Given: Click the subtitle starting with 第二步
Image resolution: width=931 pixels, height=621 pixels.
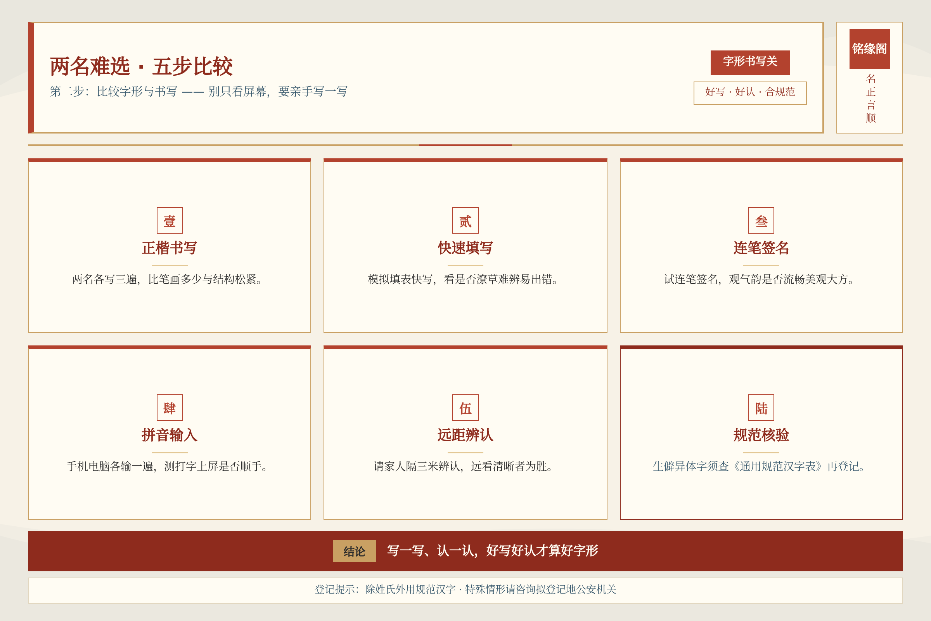Looking at the screenshot, I should 199,92.
